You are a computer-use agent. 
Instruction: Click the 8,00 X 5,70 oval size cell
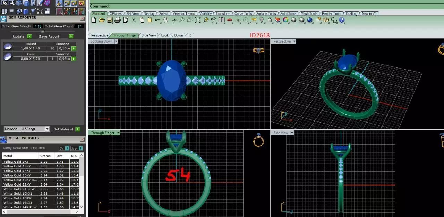(31, 59)
